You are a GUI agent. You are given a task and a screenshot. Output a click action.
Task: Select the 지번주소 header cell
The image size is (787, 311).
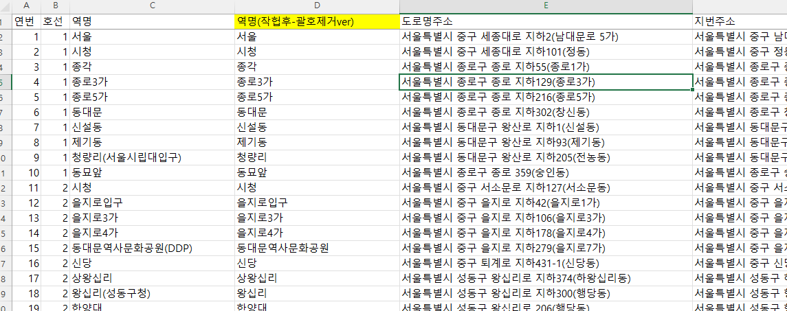(739, 21)
